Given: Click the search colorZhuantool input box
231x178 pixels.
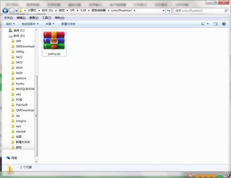Looking at the screenshot, I should point(199,11).
